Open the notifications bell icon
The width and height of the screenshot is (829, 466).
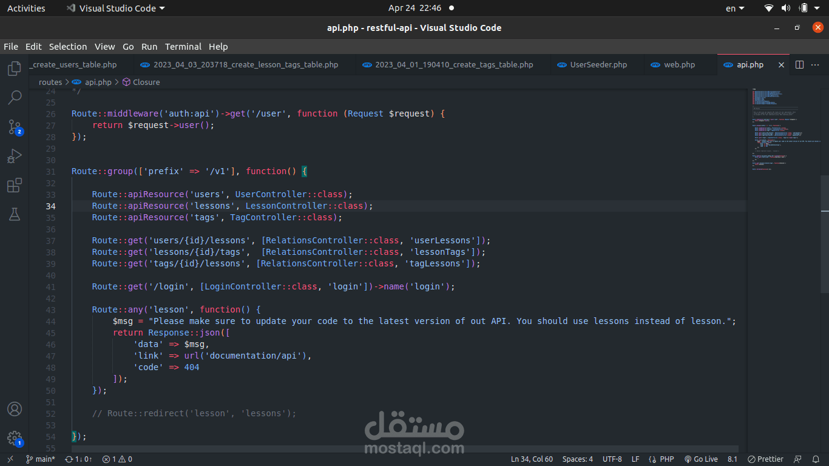(816, 459)
